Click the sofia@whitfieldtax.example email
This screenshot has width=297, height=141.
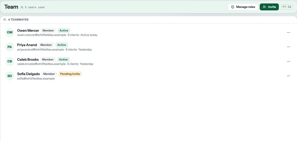tap(36, 78)
